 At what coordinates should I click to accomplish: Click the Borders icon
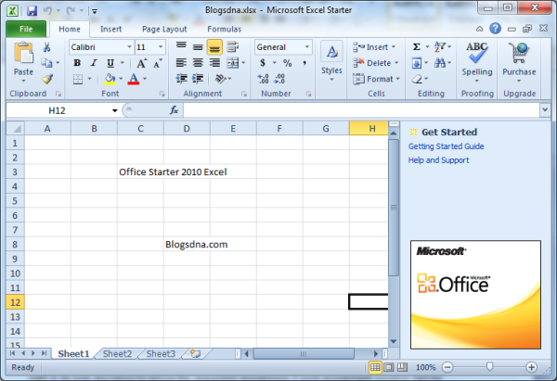click(x=78, y=79)
